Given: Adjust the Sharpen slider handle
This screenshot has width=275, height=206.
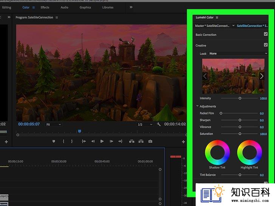Looking at the screenshot, I should [x=240, y=120].
